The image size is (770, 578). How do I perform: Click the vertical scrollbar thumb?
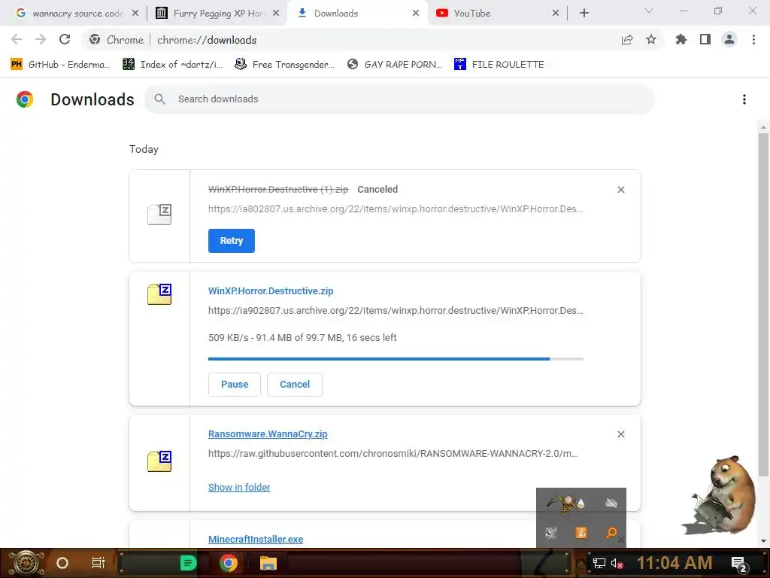763,305
